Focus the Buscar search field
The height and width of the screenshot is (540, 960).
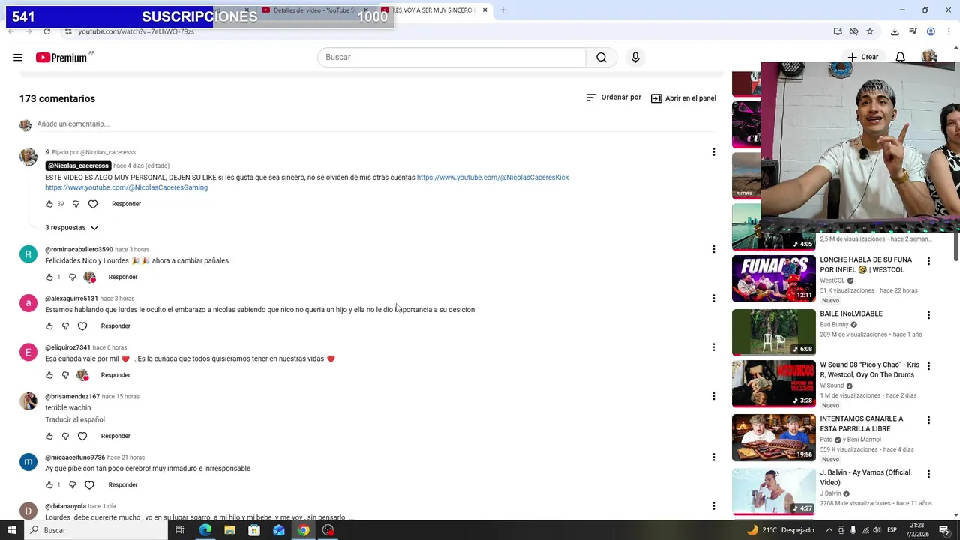click(x=451, y=57)
